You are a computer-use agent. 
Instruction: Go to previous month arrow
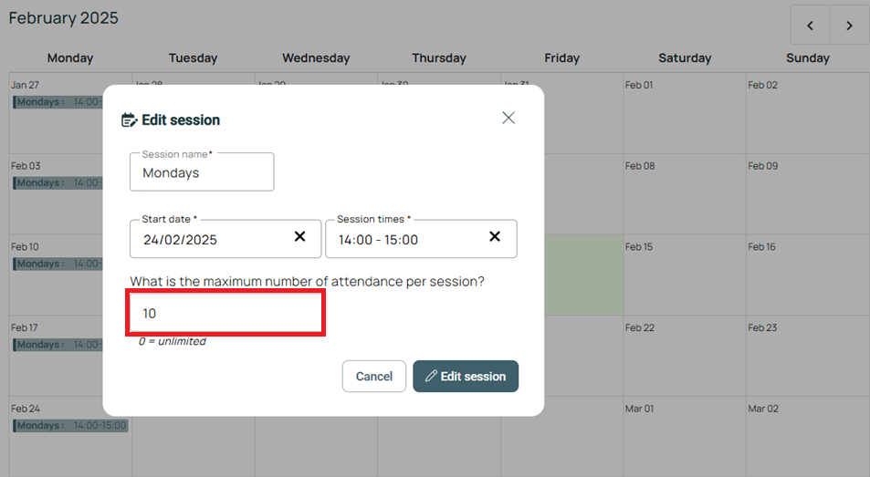[810, 26]
